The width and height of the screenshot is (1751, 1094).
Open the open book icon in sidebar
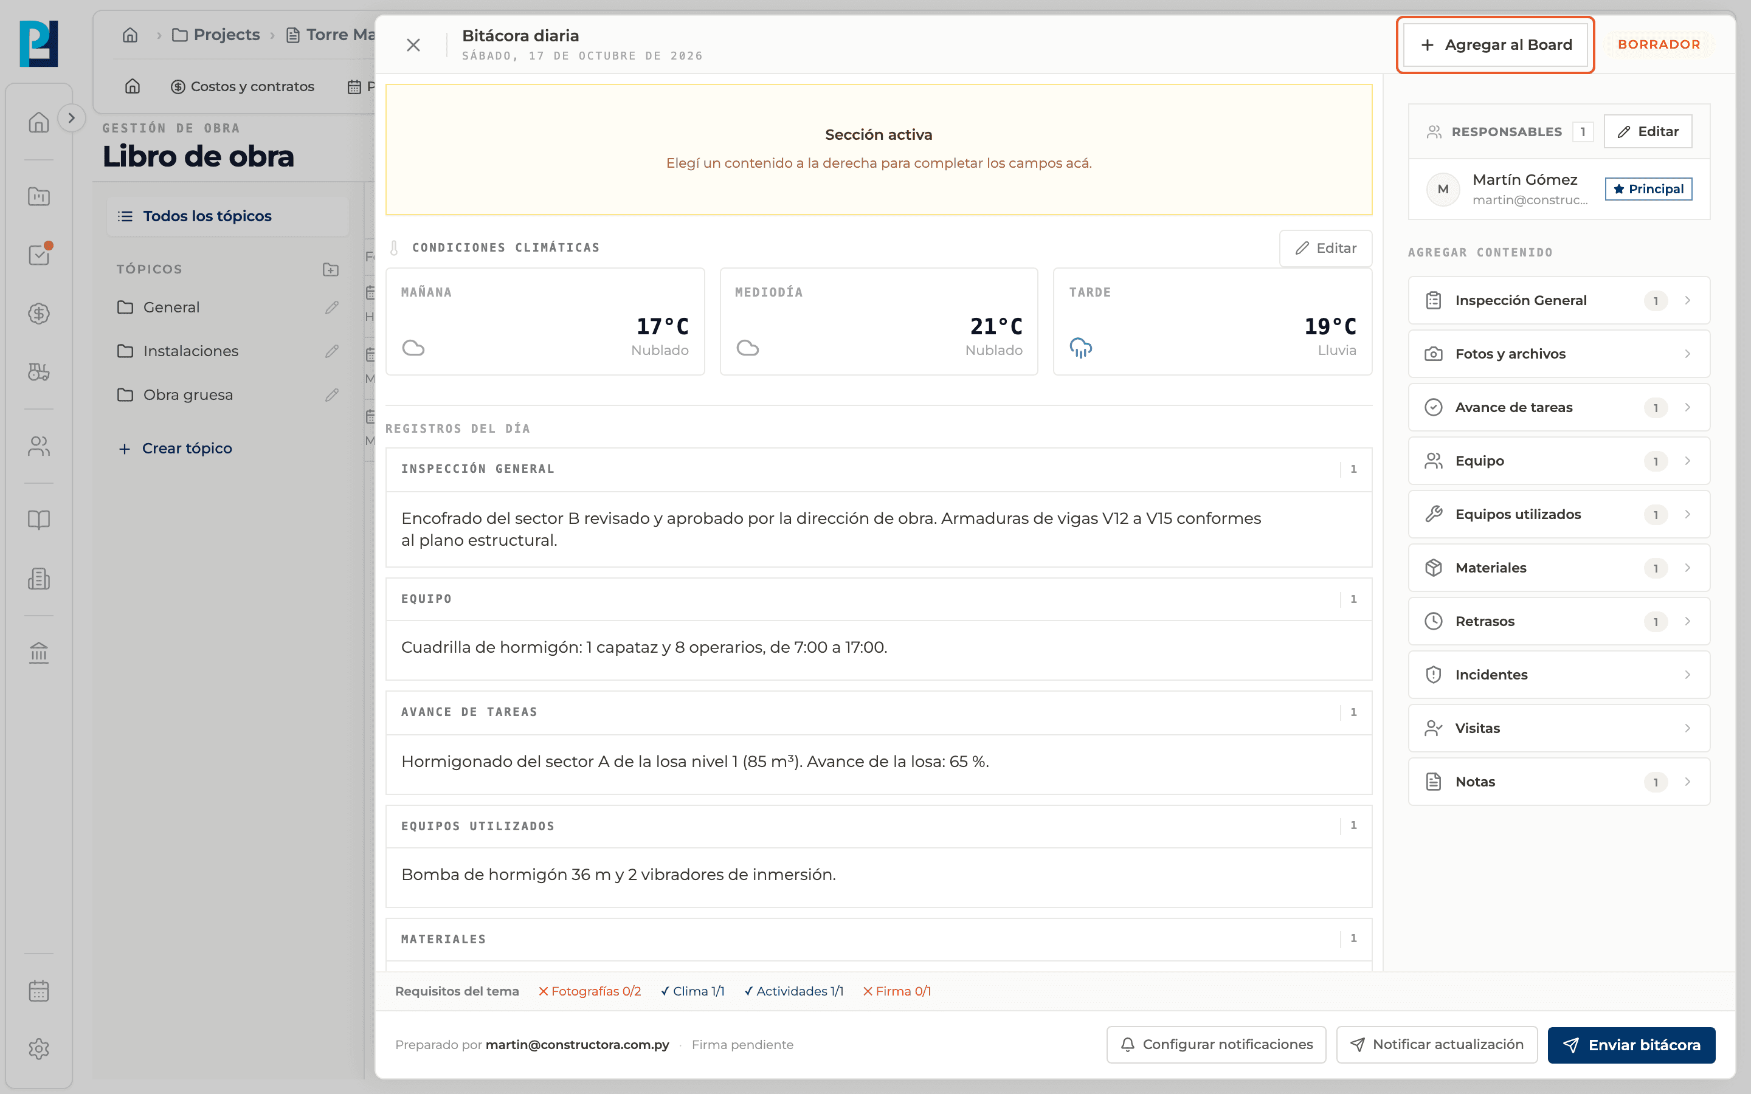pyautogui.click(x=38, y=520)
